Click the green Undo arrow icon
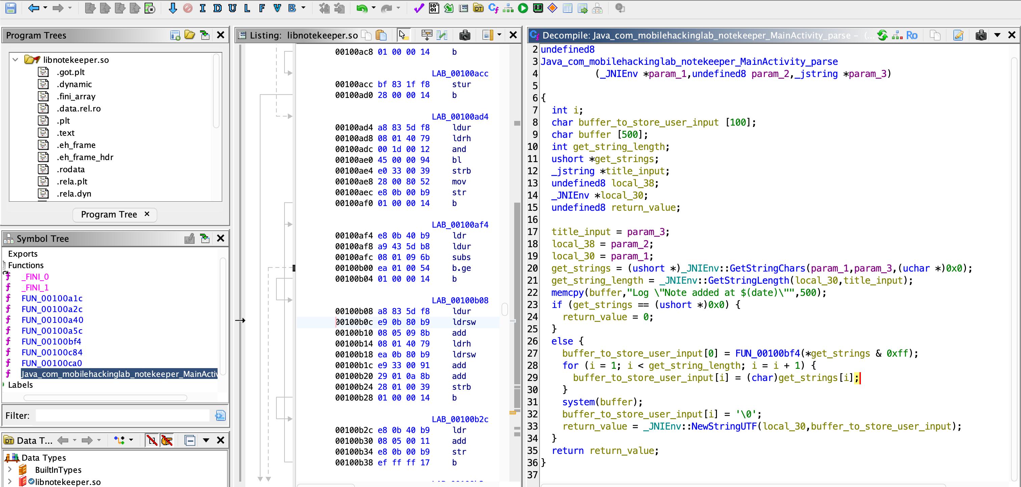The width and height of the screenshot is (1021, 487). pos(361,8)
